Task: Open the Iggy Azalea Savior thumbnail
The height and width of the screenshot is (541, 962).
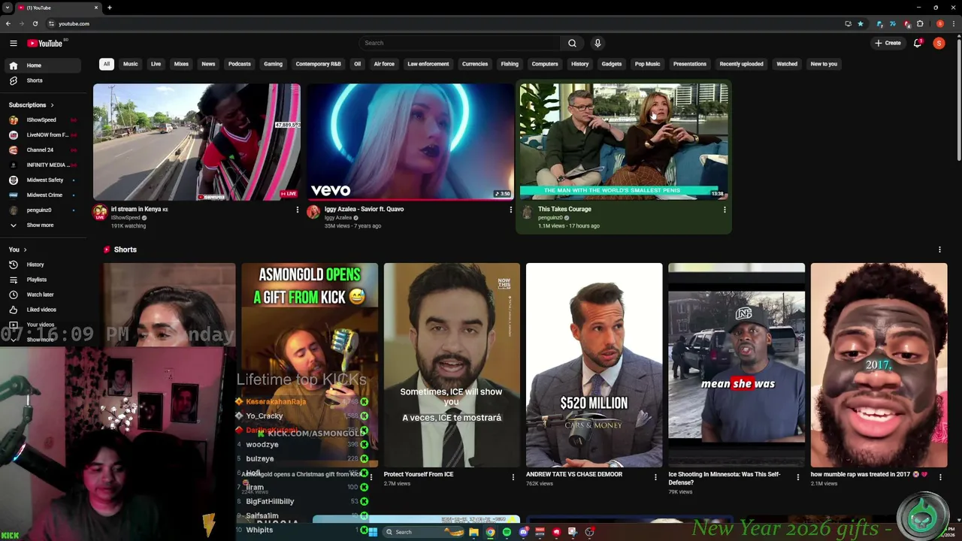Action: [x=410, y=142]
